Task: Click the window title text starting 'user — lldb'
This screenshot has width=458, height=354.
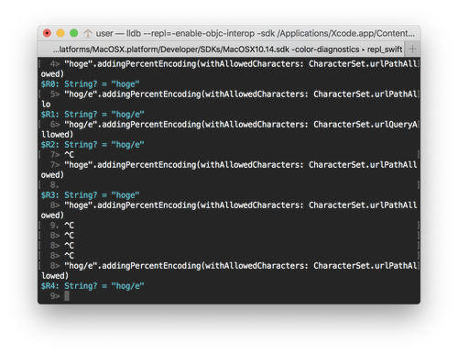Action: point(256,33)
